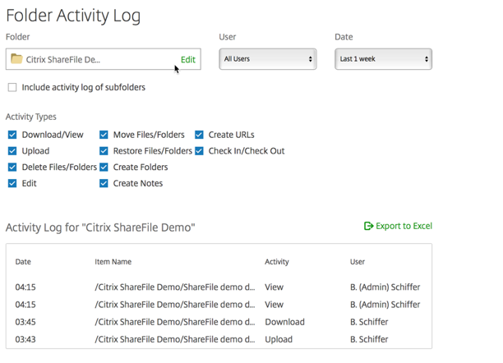
Task: Click Edit link in the Folder field
Action: [x=188, y=59]
